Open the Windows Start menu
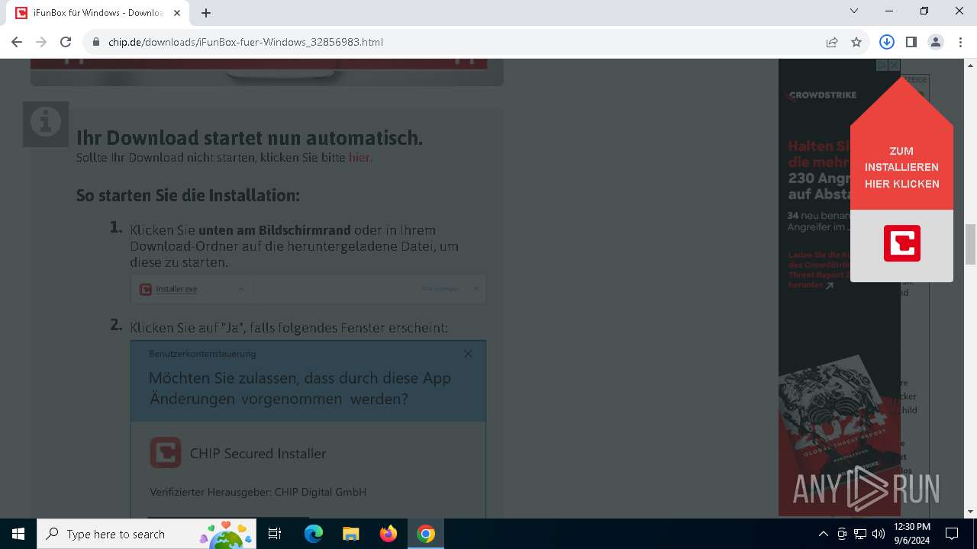The width and height of the screenshot is (977, 549). 18,534
